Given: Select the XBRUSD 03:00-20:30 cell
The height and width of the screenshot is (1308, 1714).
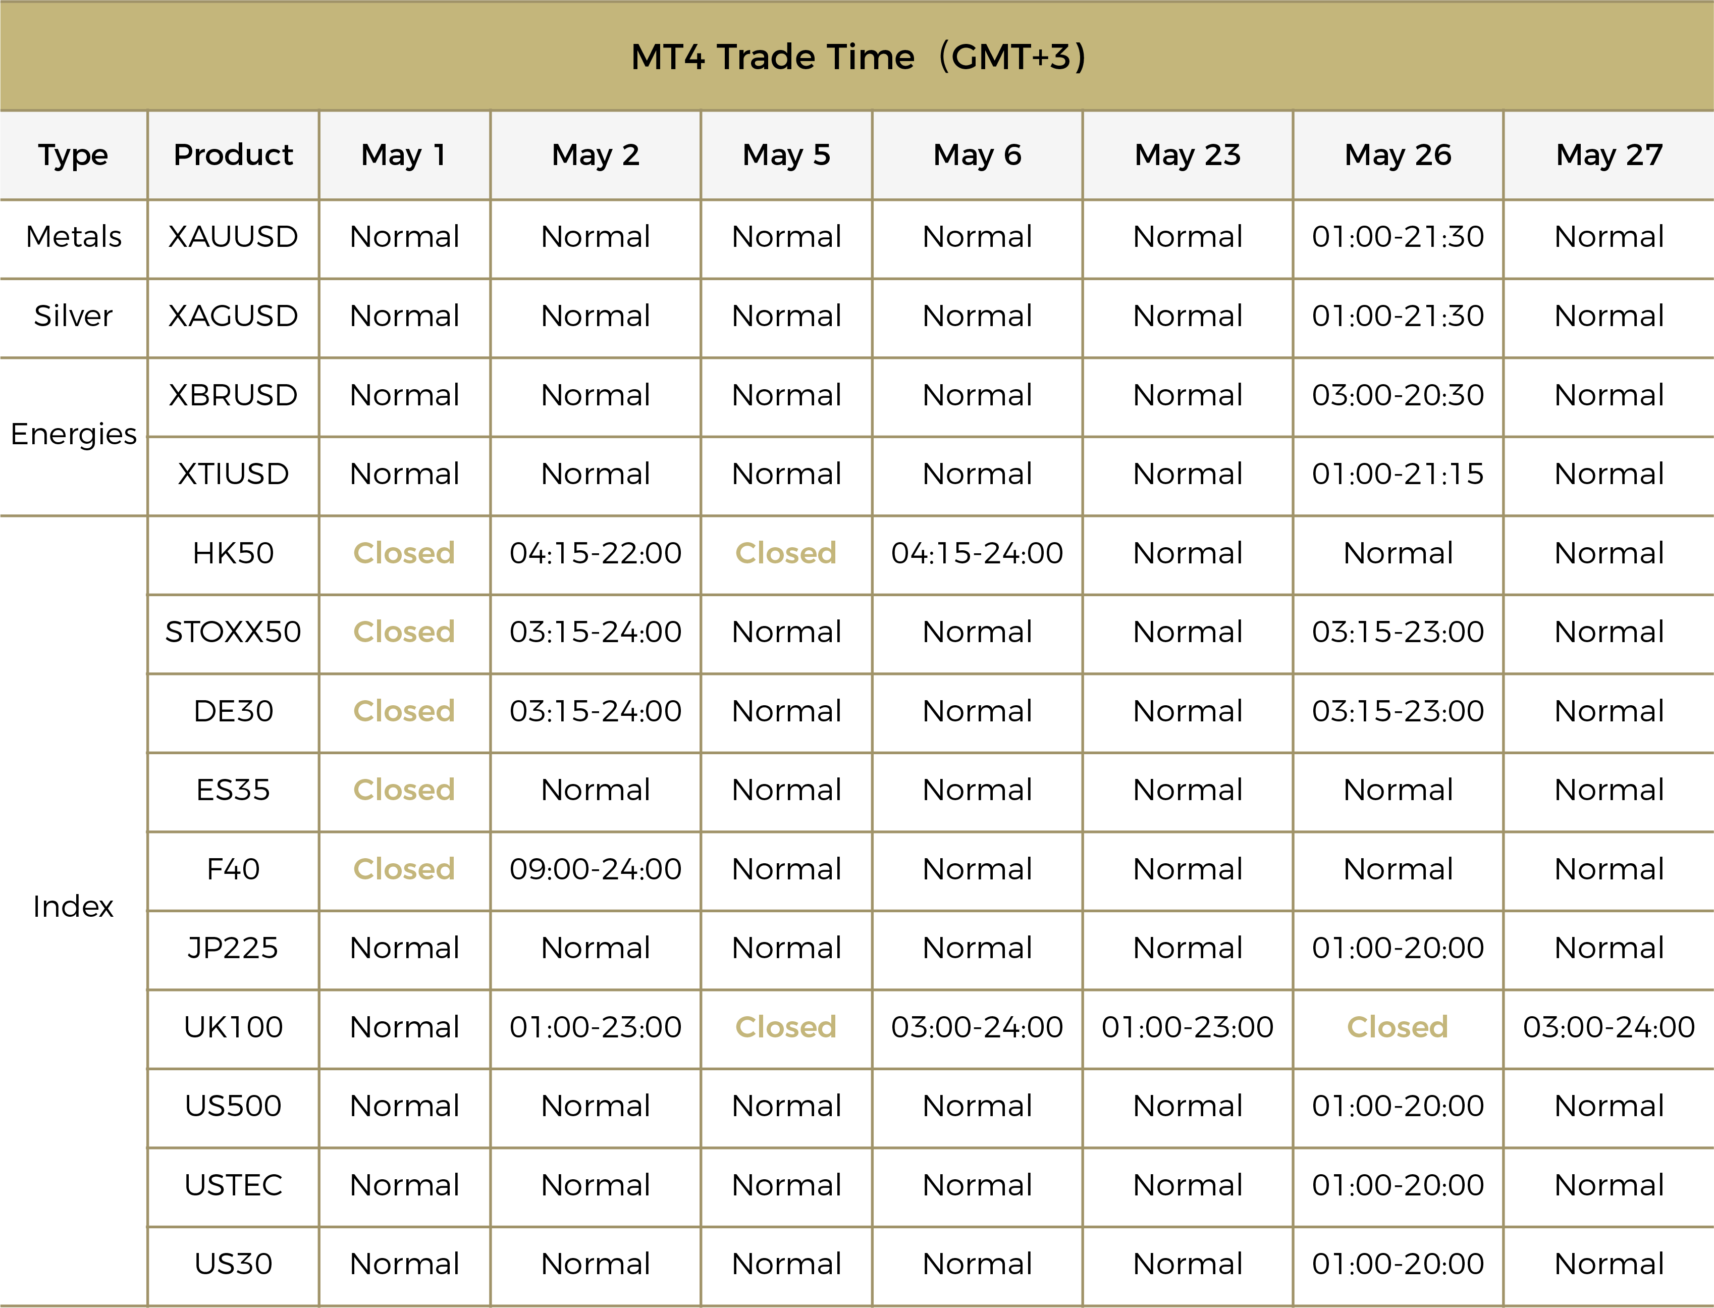Looking at the screenshot, I should pyautogui.click(x=1398, y=395).
